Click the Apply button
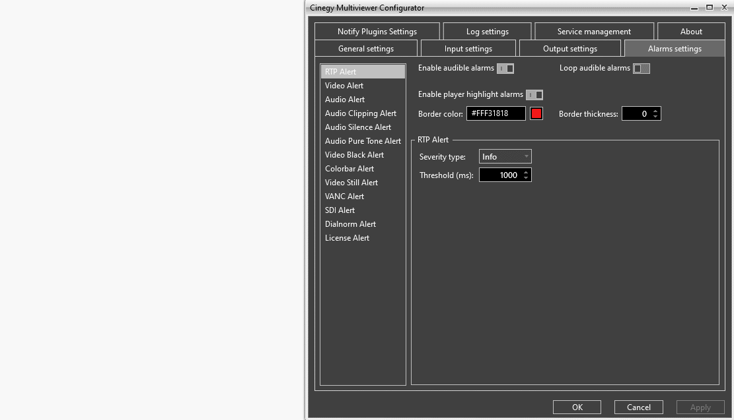This screenshot has width=734, height=420. 700,407
